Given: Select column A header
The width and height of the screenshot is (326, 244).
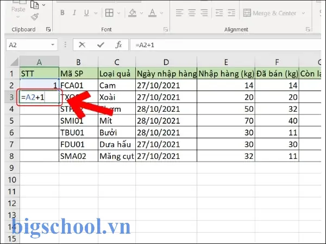Looking at the screenshot, I should (39, 62).
